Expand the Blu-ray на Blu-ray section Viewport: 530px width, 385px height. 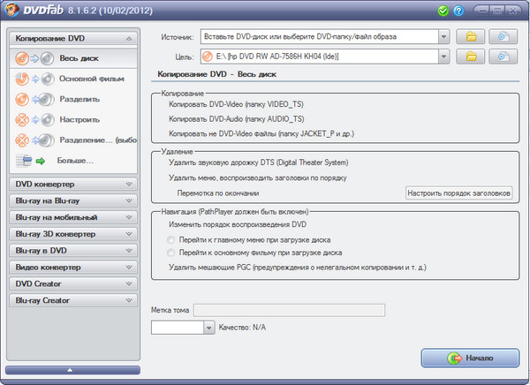[x=73, y=200]
